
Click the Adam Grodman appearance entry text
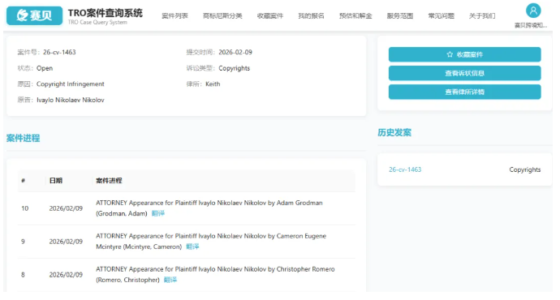coord(209,208)
